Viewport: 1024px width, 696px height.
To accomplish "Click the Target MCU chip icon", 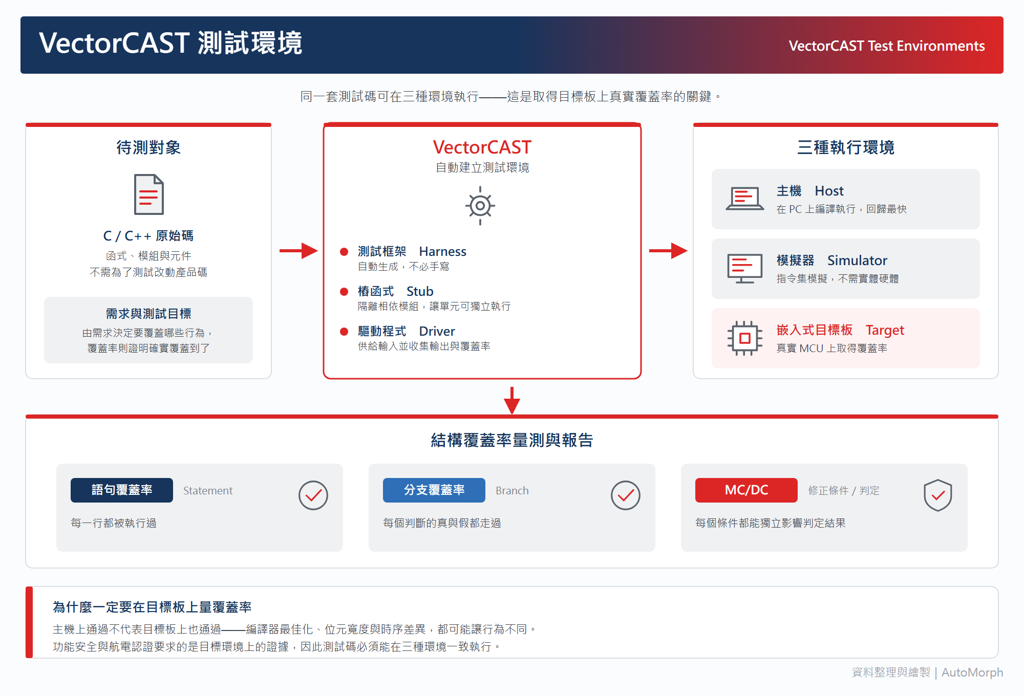I will coord(745,338).
